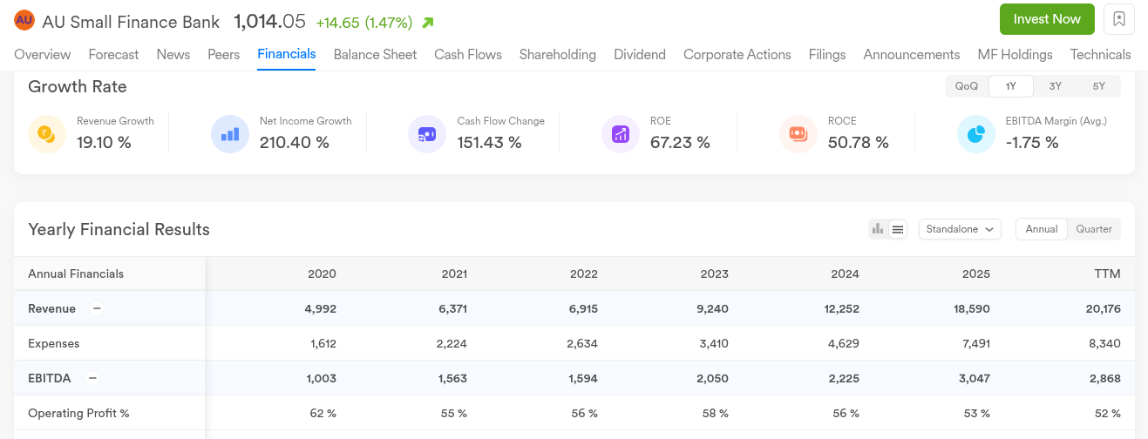
Task: Click the AU bank logo icon
Action: [24, 20]
